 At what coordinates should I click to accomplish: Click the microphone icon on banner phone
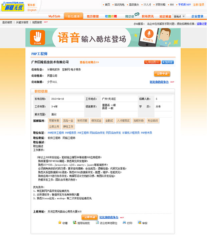[149, 33]
